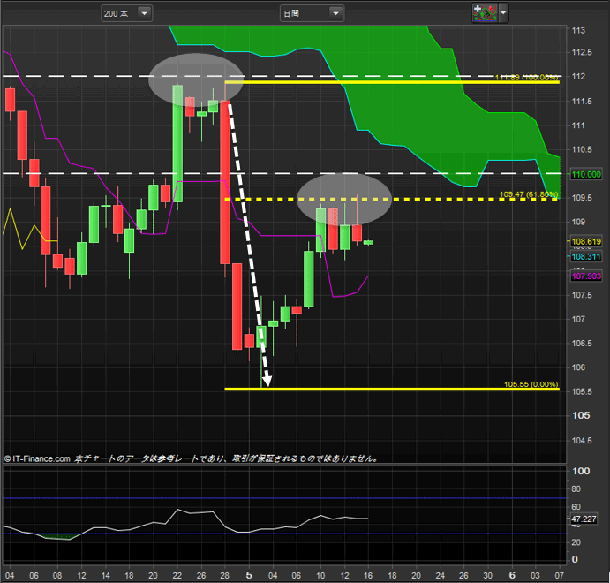Click the cyan 108.311 price label
610x583 pixels.
pyautogui.click(x=586, y=256)
